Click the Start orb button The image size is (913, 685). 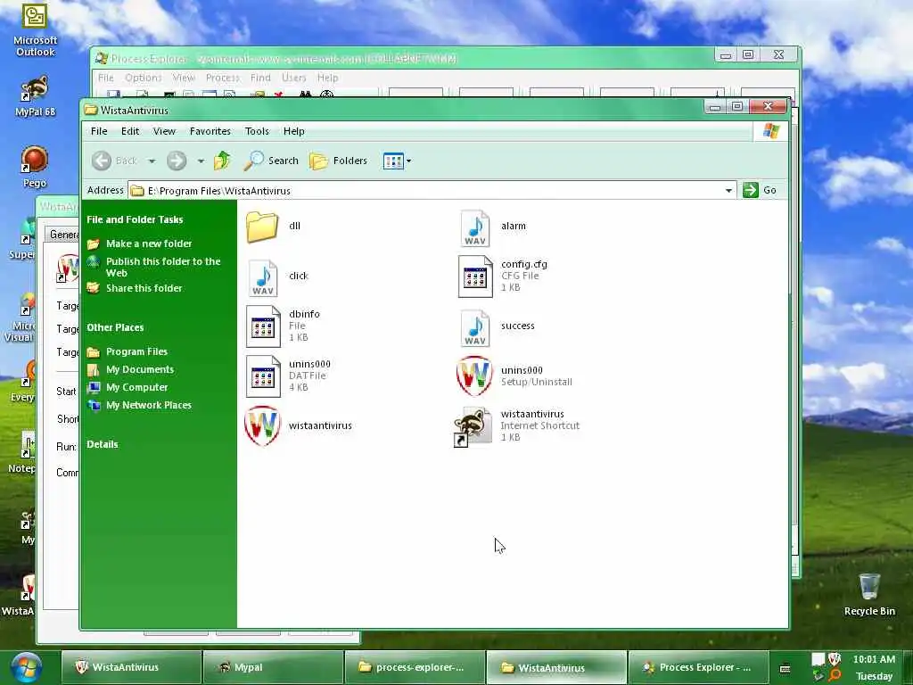pyautogui.click(x=27, y=667)
